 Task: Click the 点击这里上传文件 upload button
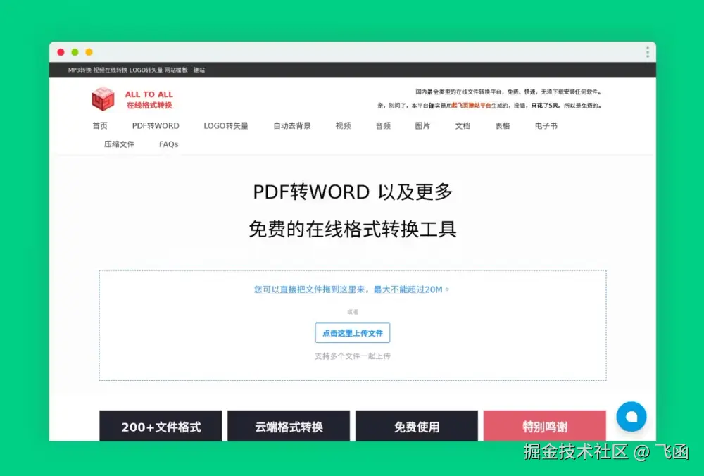353,333
